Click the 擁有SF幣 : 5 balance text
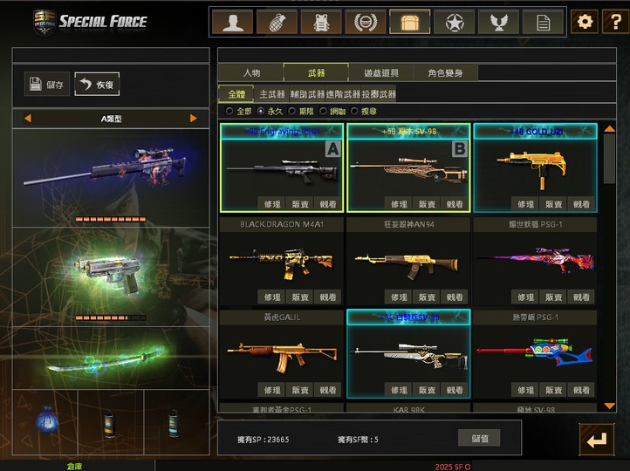The width and height of the screenshot is (630, 471). (x=358, y=440)
